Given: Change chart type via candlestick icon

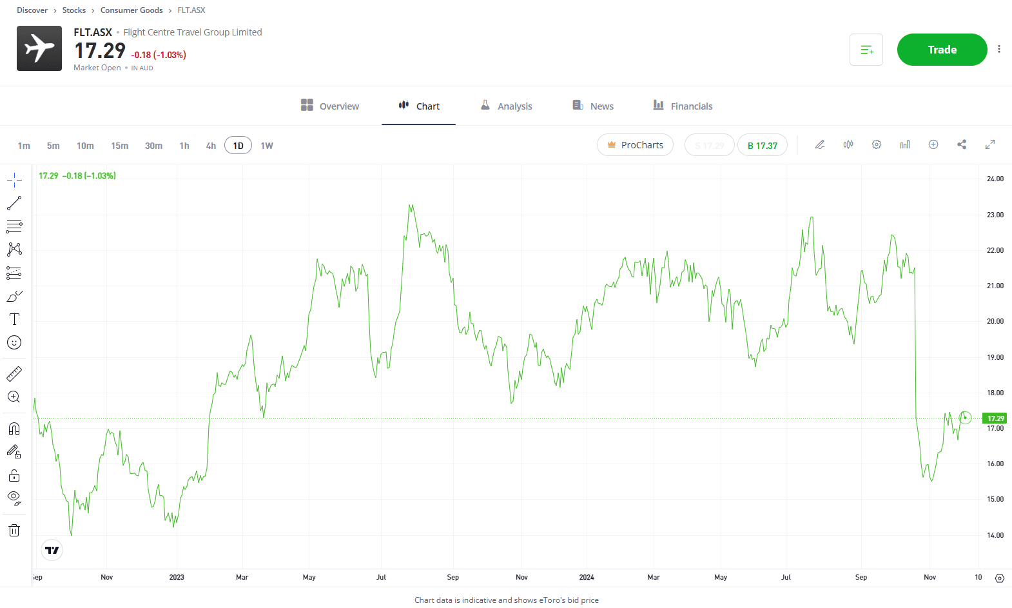Looking at the screenshot, I should click(x=848, y=144).
